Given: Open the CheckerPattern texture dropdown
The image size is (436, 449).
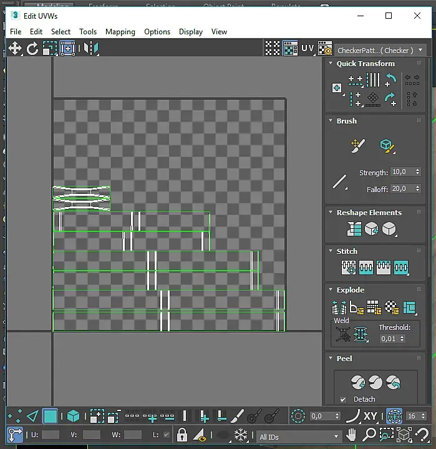Looking at the screenshot, I should [380, 51].
